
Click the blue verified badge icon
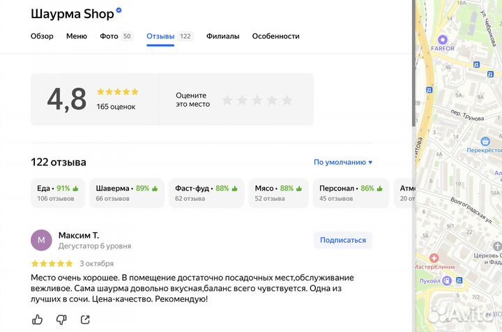119,11
